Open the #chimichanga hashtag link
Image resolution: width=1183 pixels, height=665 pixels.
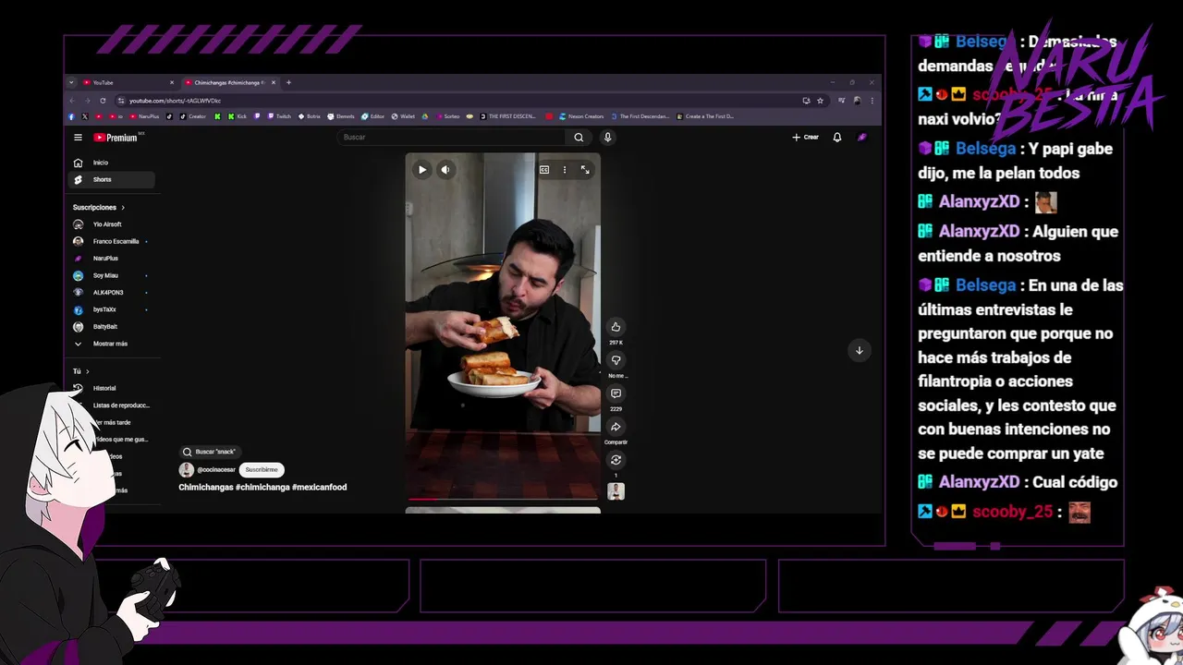pyautogui.click(x=262, y=487)
